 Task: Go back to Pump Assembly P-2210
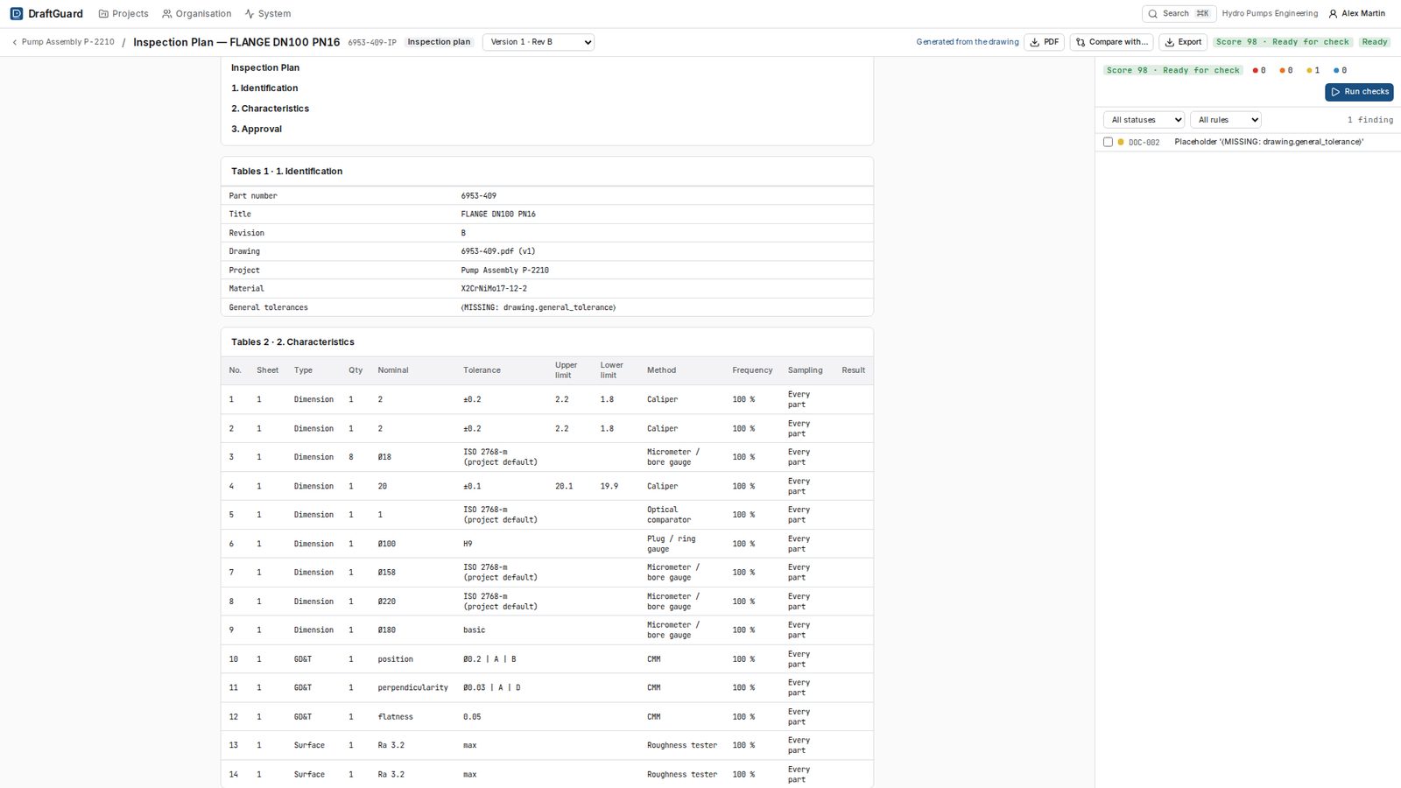[x=63, y=42]
